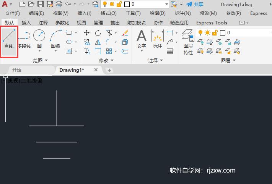Image resolution: width=272 pixels, height=184 pixels.
Task: Open the Trim tool dropdown arrow
Action: [116, 33]
